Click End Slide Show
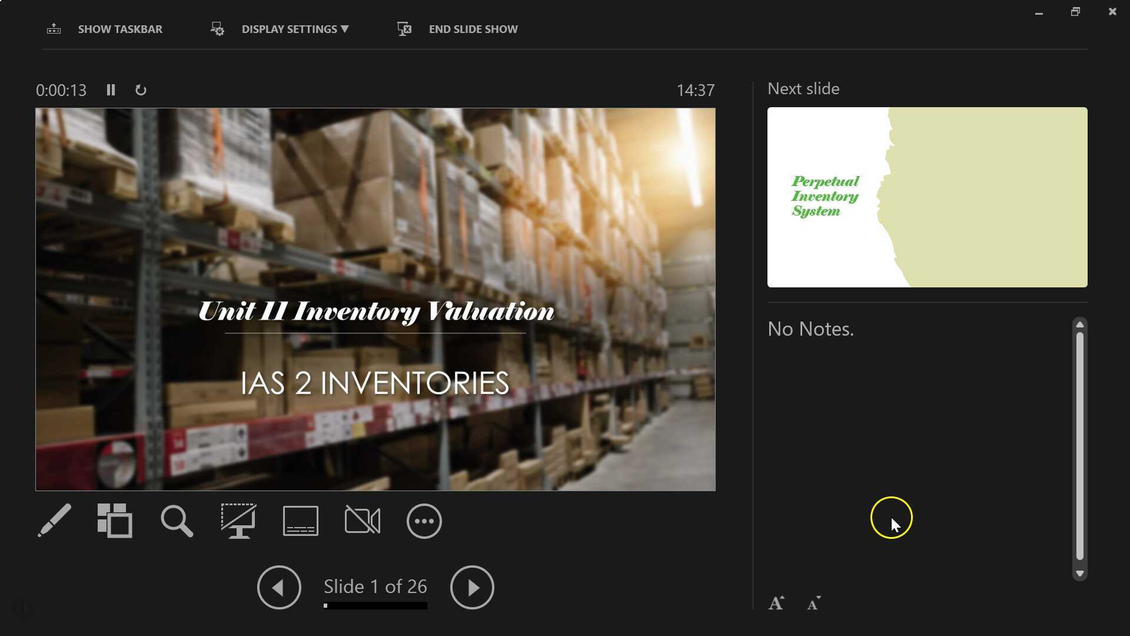This screenshot has height=636, width=1130. tap(473, 29)
